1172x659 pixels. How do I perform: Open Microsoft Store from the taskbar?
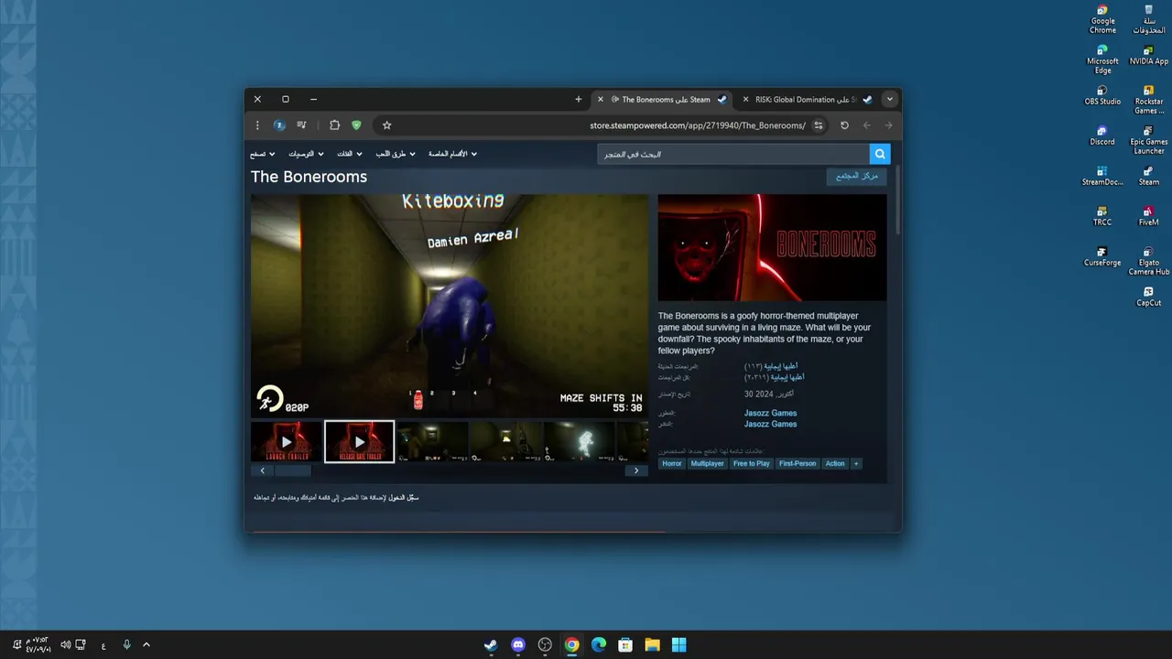[x=625, y=644]
